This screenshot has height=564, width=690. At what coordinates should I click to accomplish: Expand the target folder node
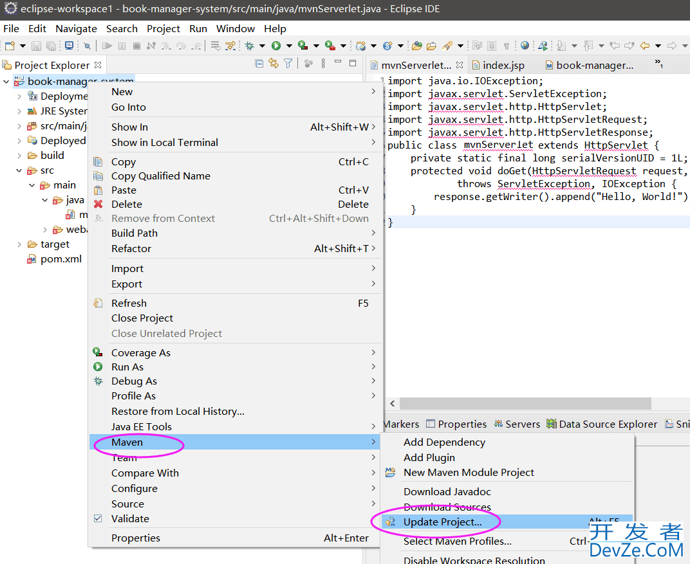pyautogui.click(x=19, y=244)
